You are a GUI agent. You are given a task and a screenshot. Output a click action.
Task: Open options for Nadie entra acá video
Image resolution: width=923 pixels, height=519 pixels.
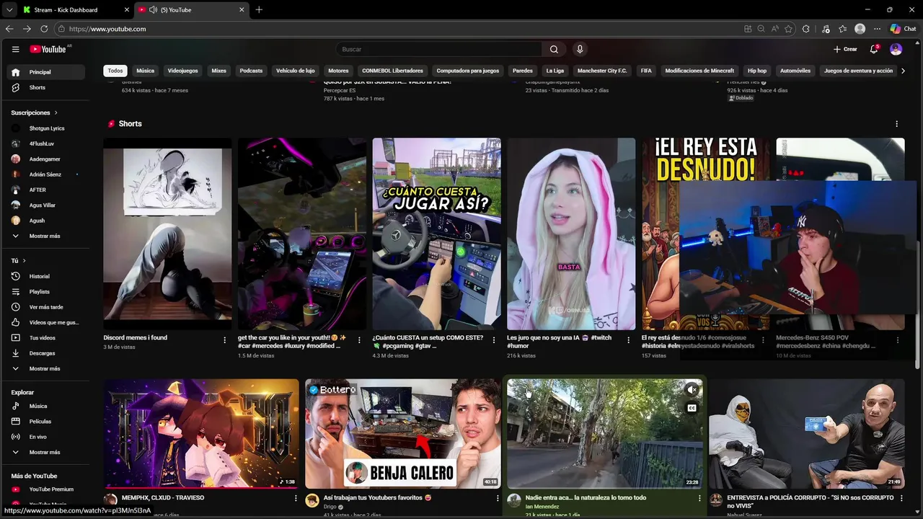click(x=699, y=498)
